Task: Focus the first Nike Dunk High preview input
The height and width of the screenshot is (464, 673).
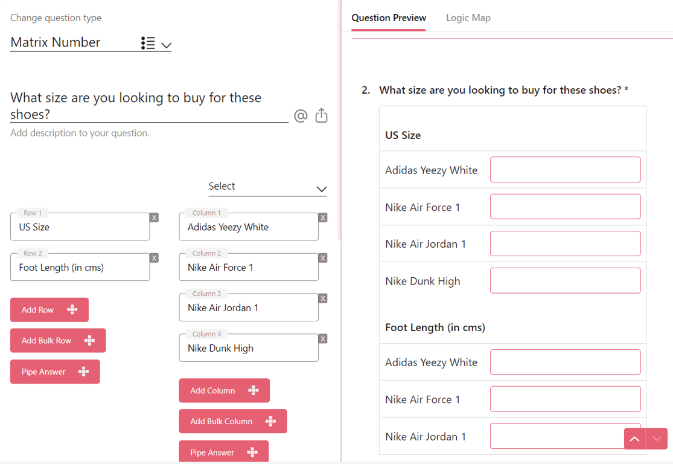Action: pyautogui.click(x=565, y=281)
